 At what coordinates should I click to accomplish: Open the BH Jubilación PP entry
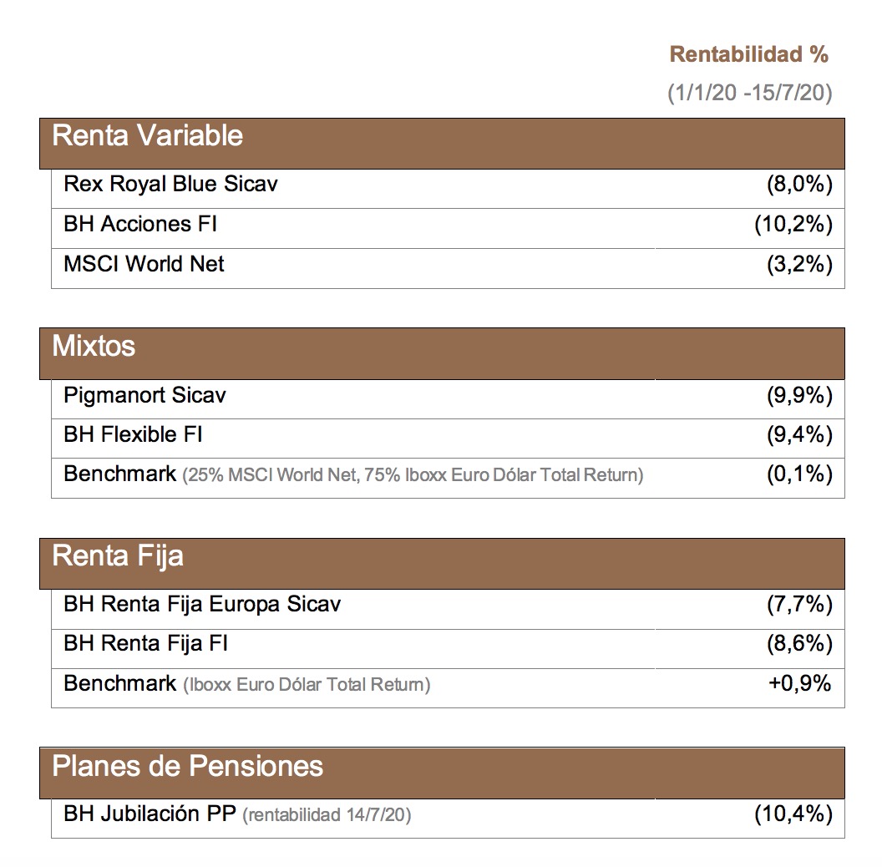(150, 814)
